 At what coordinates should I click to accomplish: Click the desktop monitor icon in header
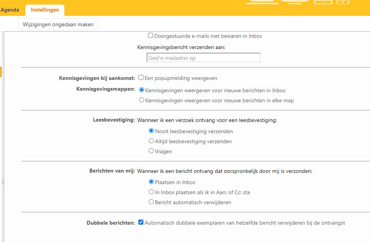(x=295, y=2)
